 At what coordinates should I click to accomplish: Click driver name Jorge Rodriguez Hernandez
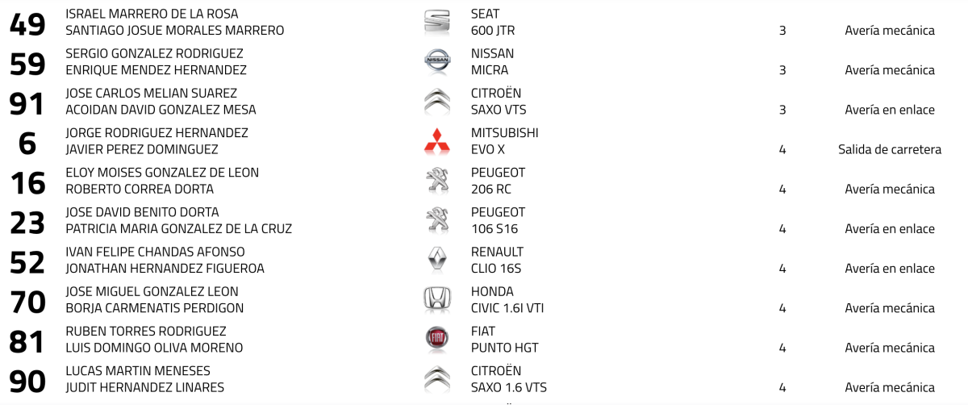click(x=156, y=133)
